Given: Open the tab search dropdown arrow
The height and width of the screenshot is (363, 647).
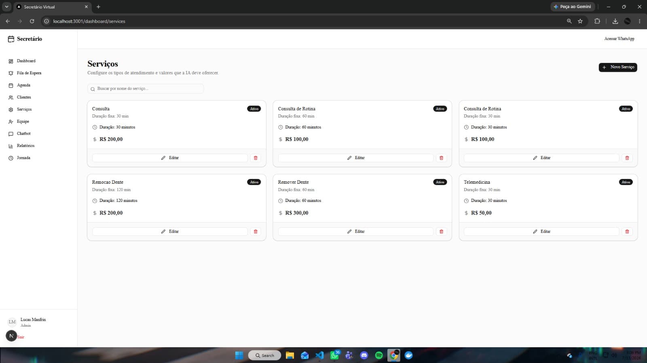Looking at the screenshot, I should click(6, 6).
